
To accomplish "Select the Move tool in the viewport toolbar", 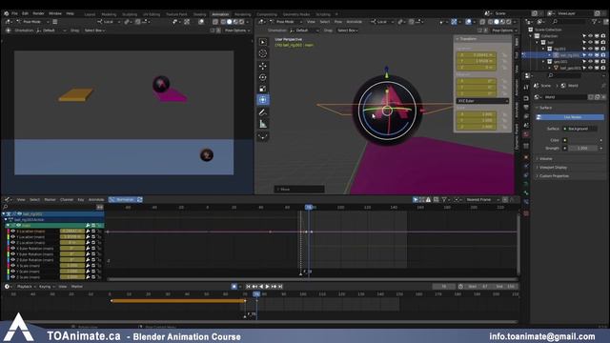I will [263, 66].
